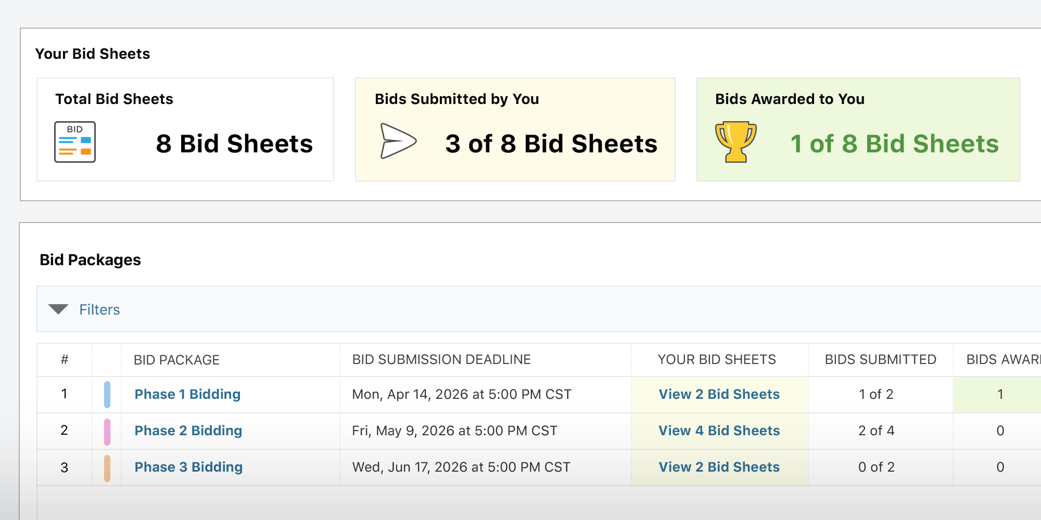Click the BID document icon on Total Bid Sheets card
This screenshot has height=520, width=1041.
tap(74, 142)
